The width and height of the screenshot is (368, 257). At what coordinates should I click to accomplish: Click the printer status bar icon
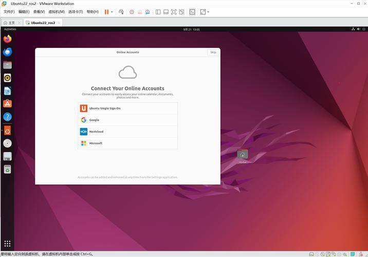339,254
